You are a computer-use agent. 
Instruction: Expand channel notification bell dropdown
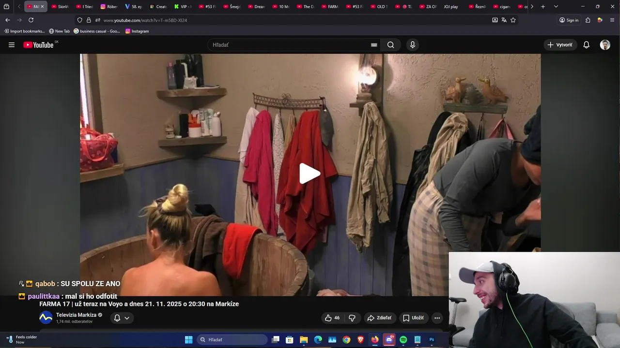[122, 318]
